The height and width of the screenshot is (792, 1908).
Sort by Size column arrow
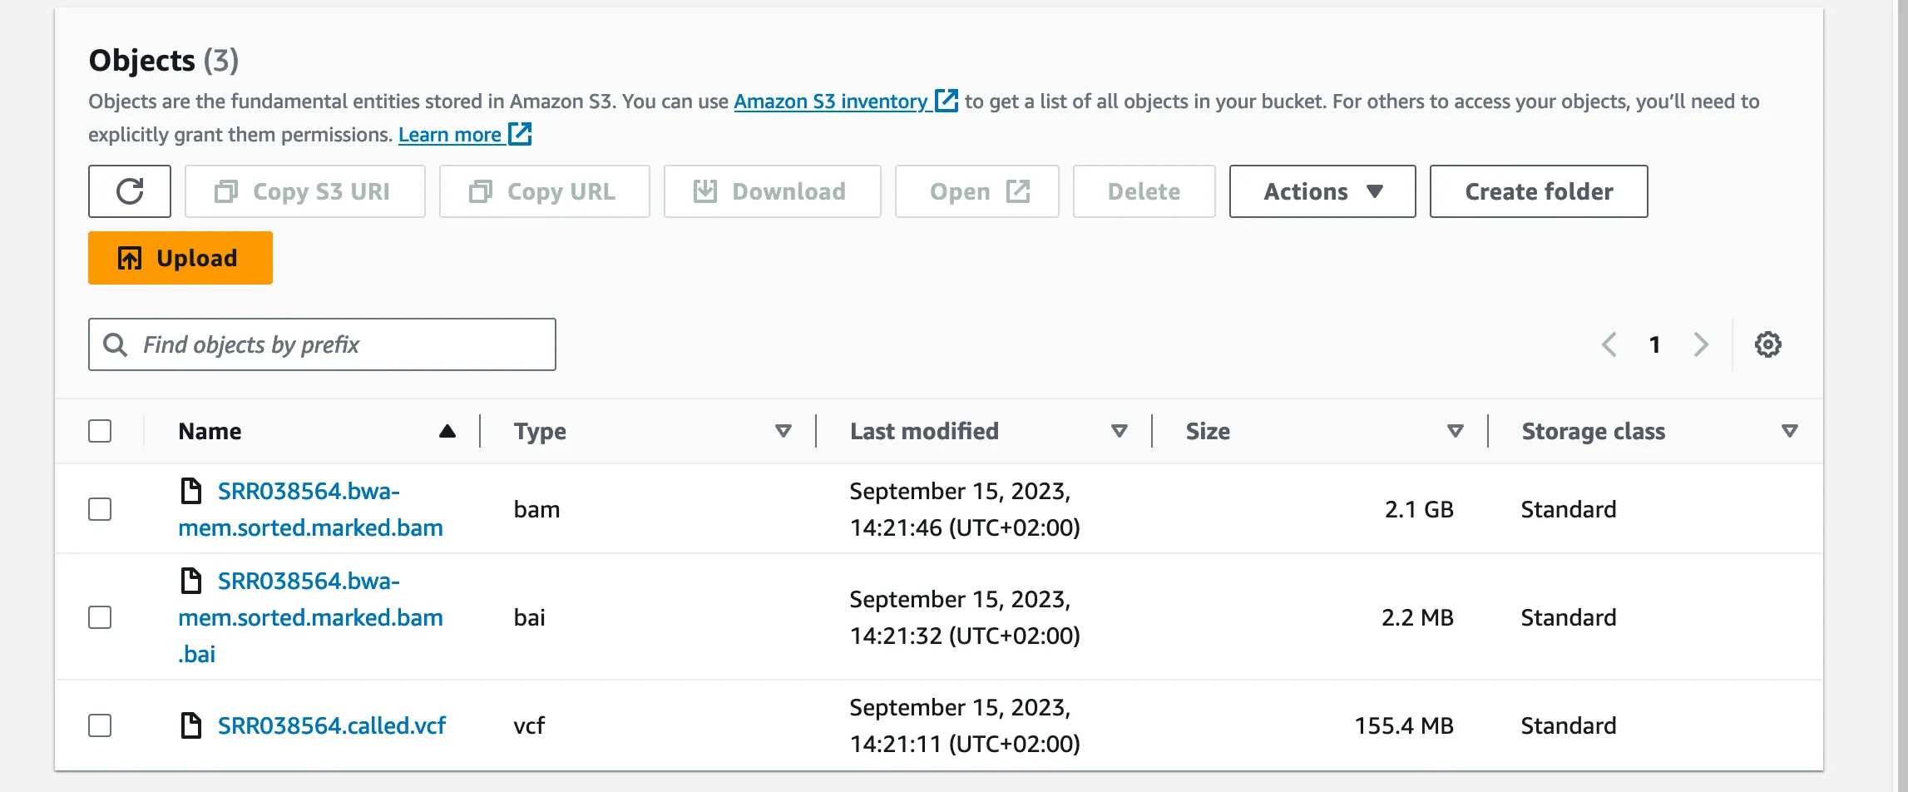coord(1456,431)
